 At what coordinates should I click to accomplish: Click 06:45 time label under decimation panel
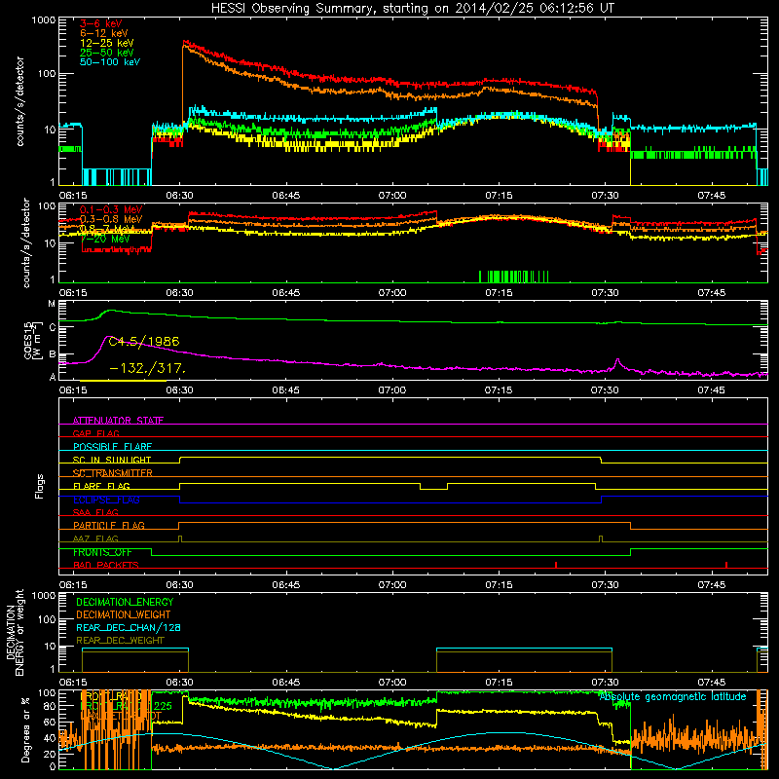pos(285,683)
